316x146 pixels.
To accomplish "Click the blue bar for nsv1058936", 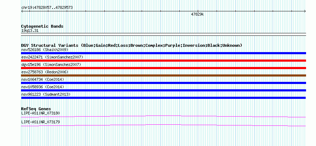I will (x=163, y=90).
